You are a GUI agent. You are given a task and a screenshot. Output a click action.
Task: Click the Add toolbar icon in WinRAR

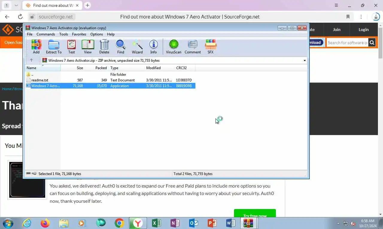pos(36,47)
